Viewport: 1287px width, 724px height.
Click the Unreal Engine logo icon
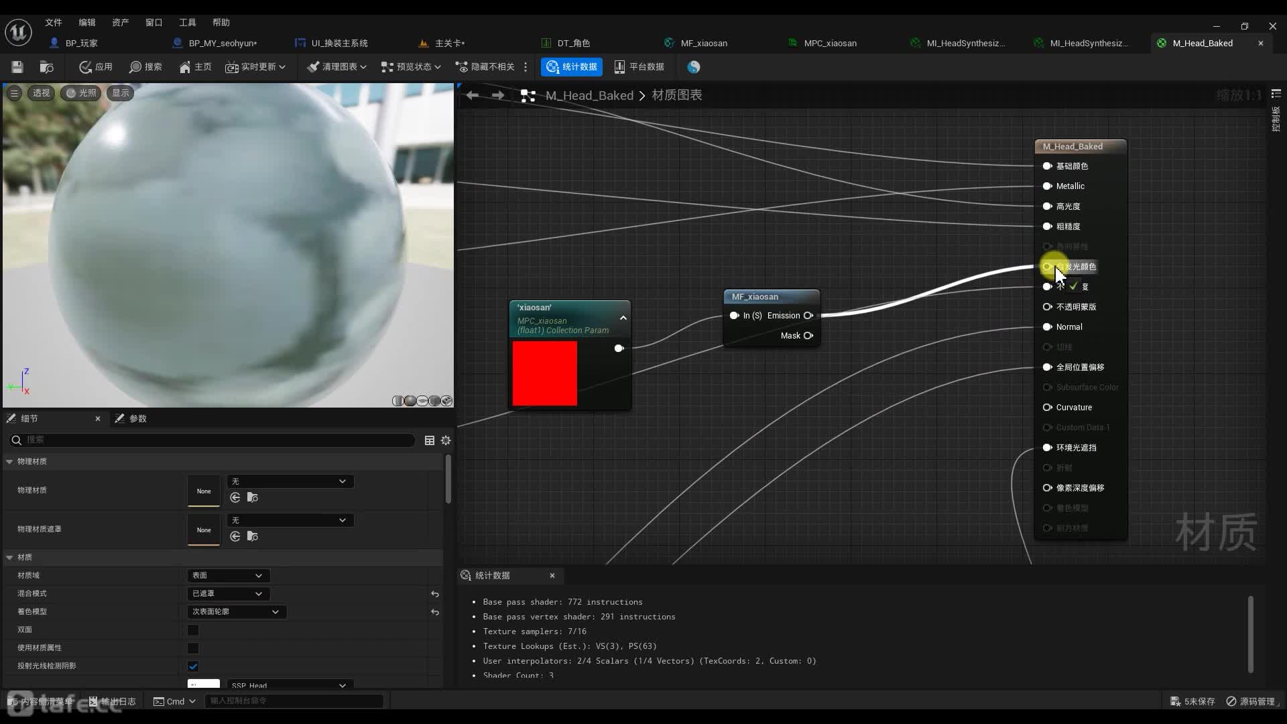(19, 32)
